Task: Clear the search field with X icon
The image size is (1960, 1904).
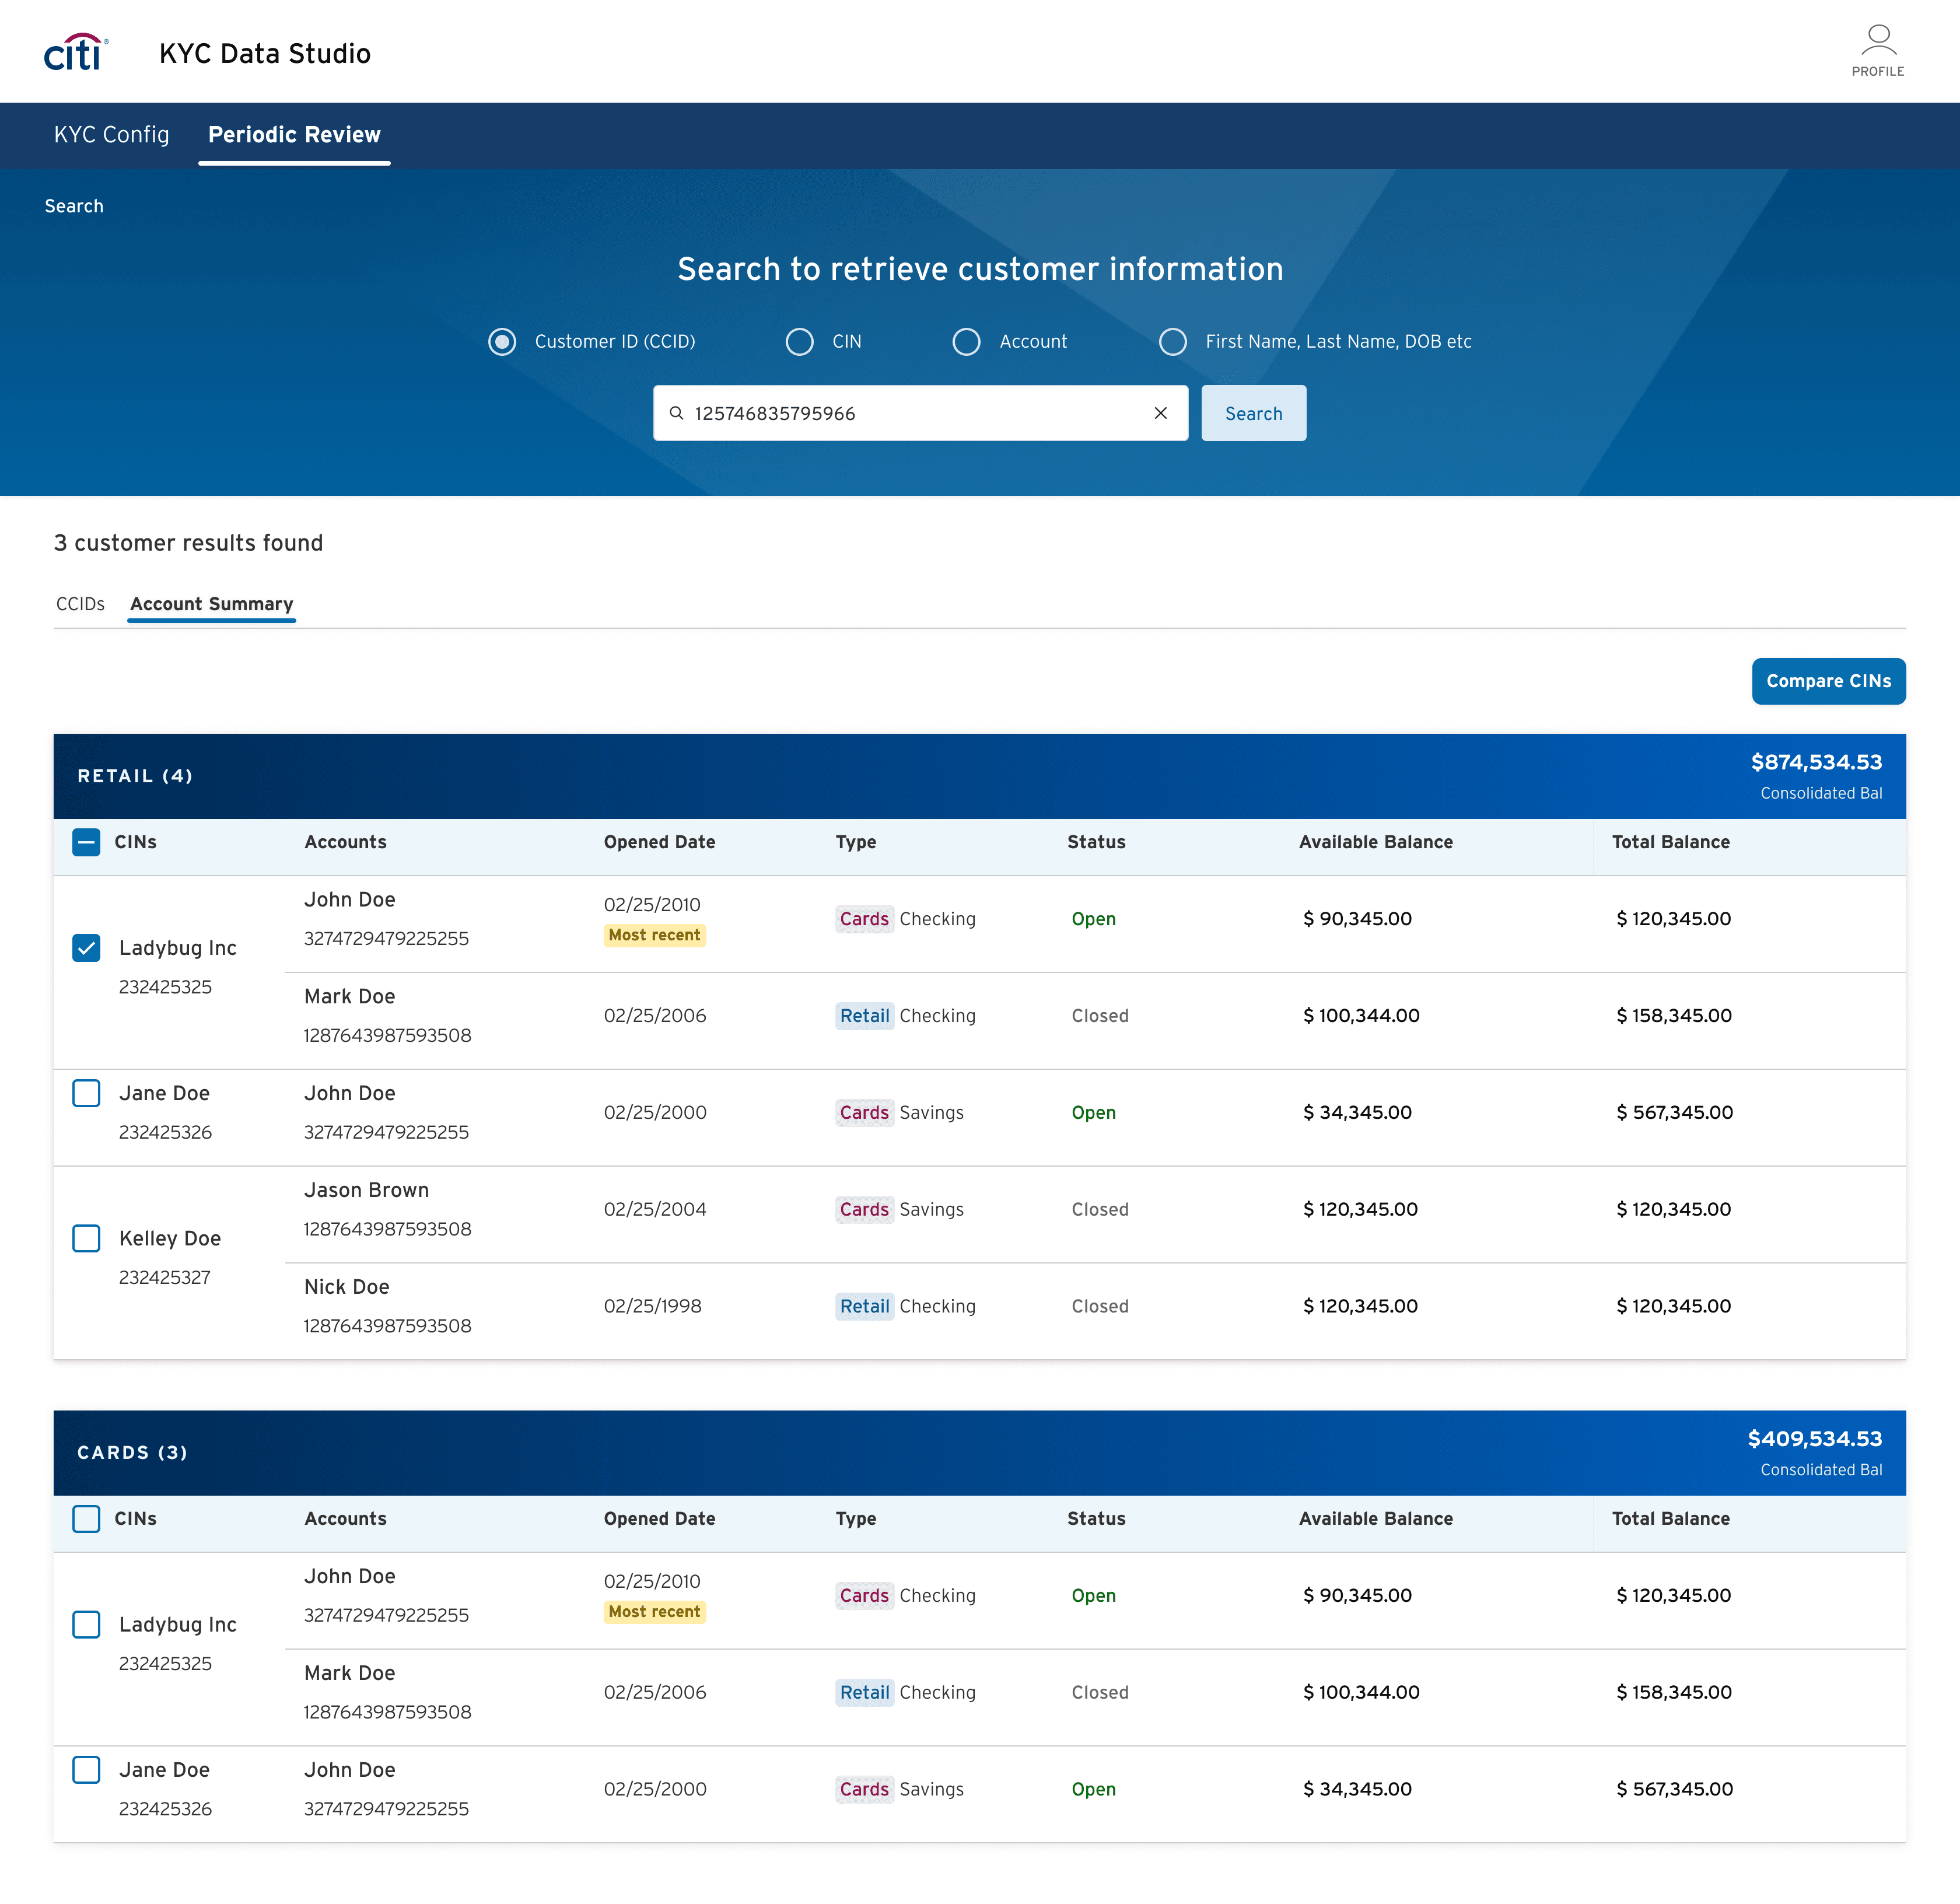Action: 1160,413
